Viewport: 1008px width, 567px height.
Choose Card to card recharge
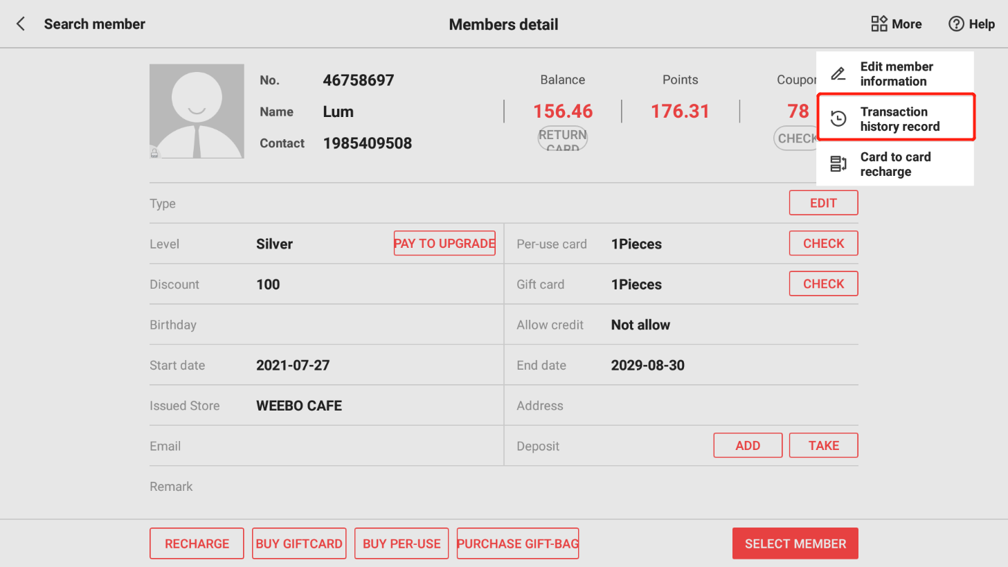[x=895, y=164]
